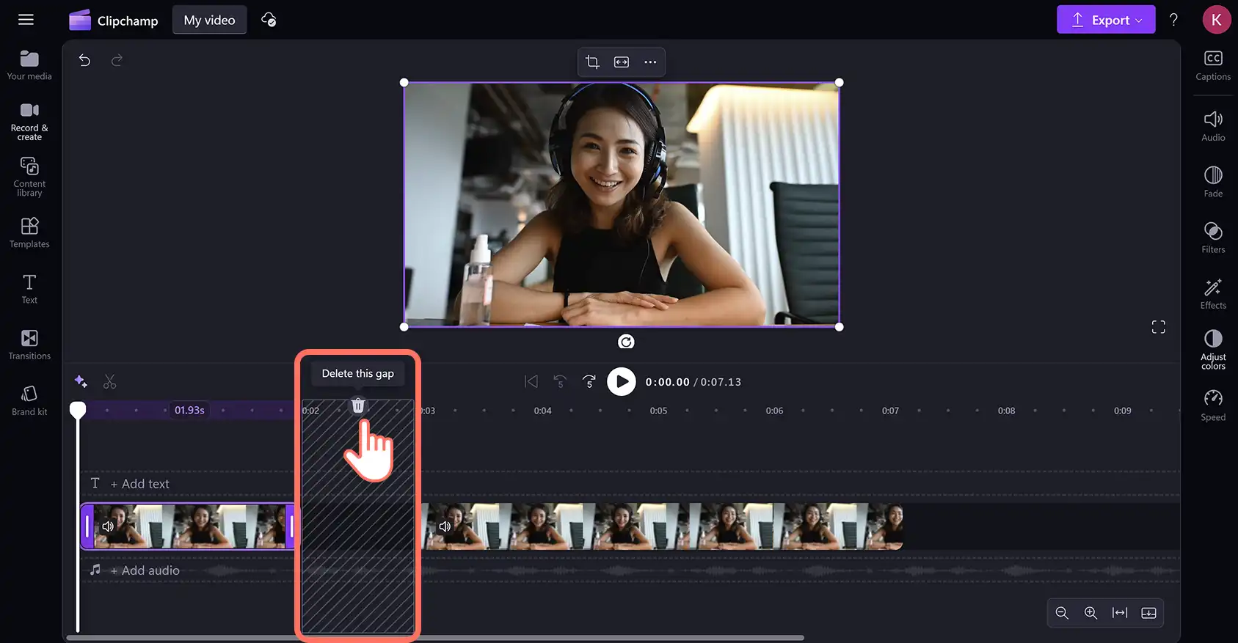The height and width of the screenshot is (643, 1238).
Task: Open the Speed settings
Action: coord(1213,405)
